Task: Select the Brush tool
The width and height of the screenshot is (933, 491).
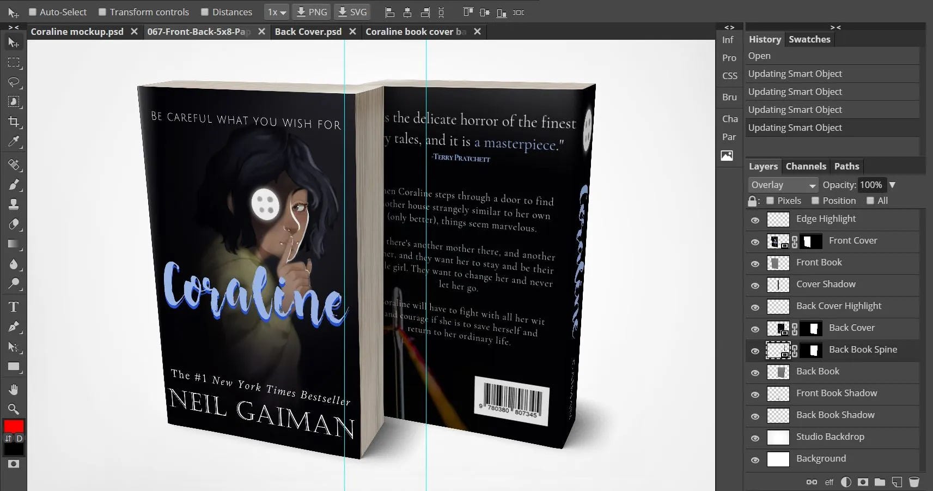Action: [14, 185]
